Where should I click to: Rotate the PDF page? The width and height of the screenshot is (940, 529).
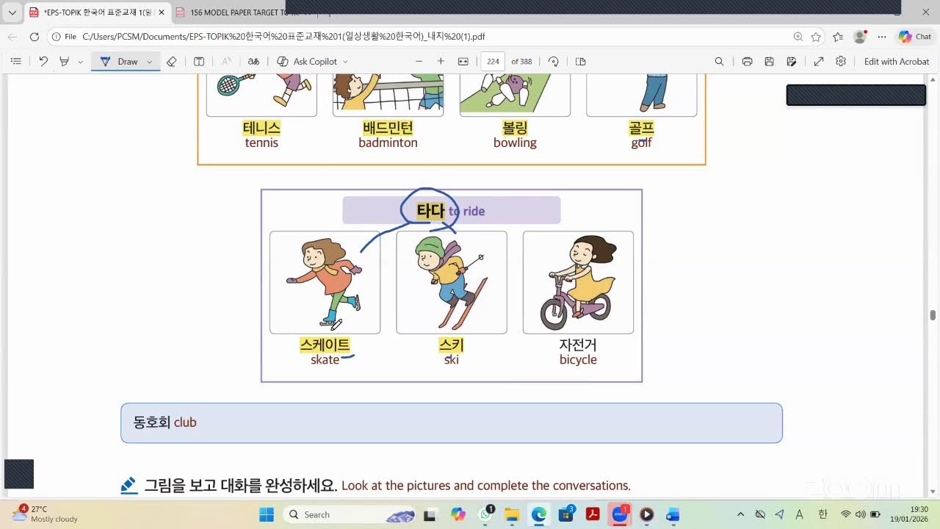[x=554, y=62]
